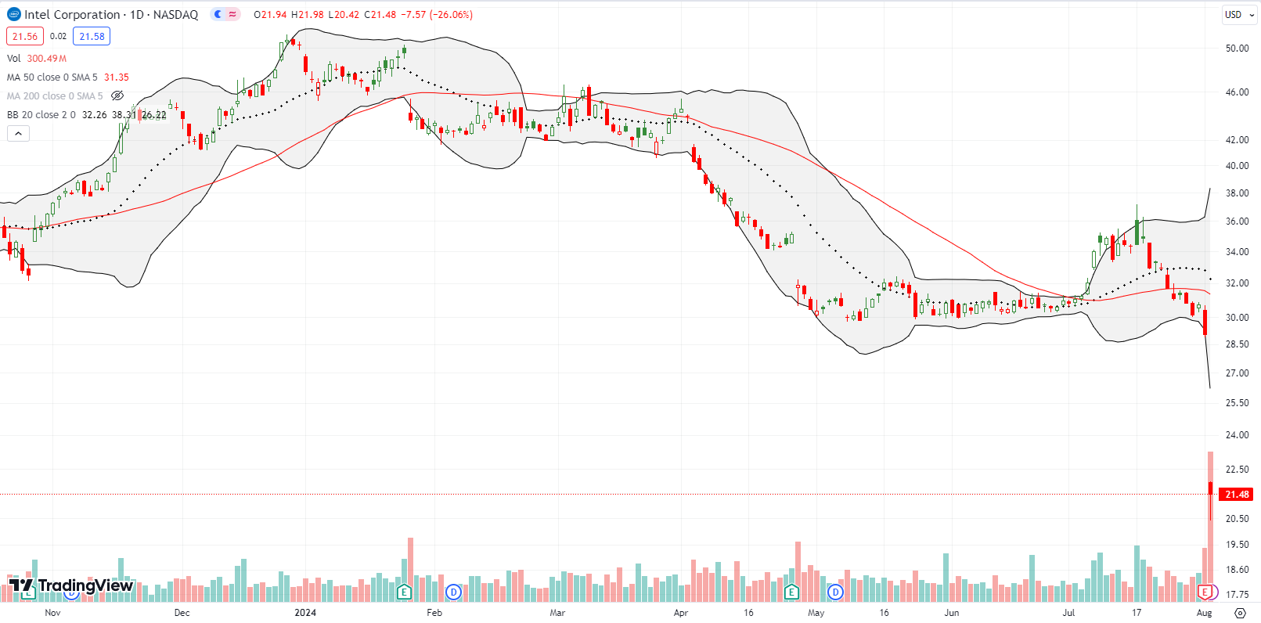Viewport: 1261px width, 623px height.
Task: Open chart settings gear at bottom right
Action: (1240, 612)
